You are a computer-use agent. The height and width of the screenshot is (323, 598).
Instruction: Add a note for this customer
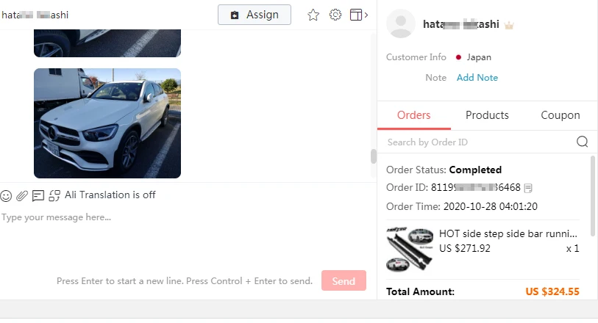pos(477,78)
